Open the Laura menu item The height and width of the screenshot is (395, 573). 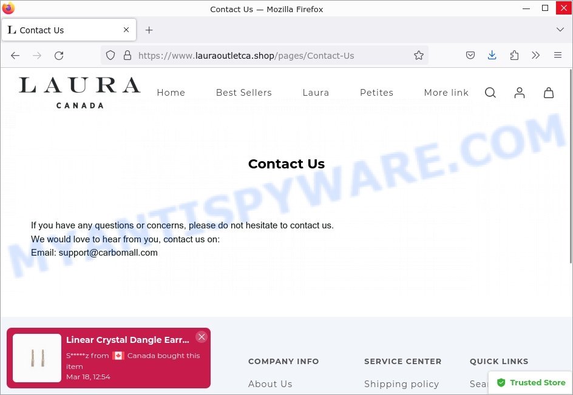point(316,93)
